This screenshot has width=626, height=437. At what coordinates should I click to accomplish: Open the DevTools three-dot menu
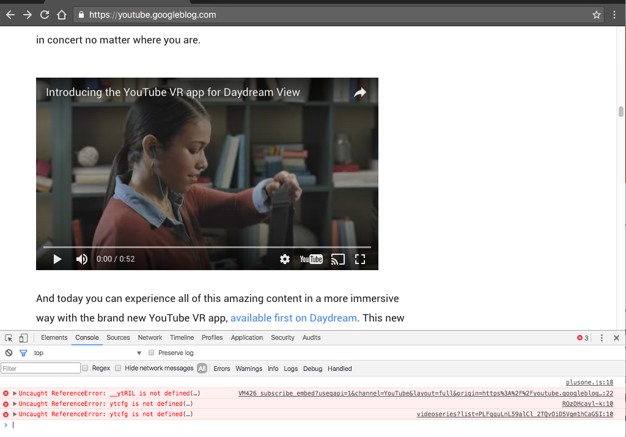[602, 338]
